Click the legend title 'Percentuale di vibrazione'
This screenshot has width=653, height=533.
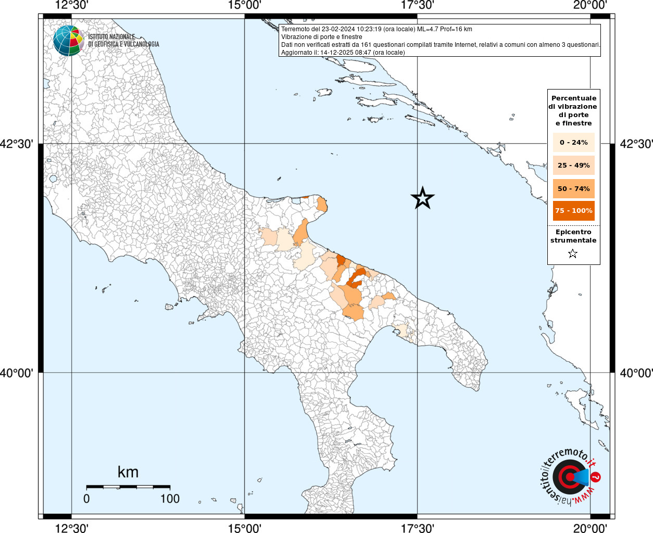point(573,110)
